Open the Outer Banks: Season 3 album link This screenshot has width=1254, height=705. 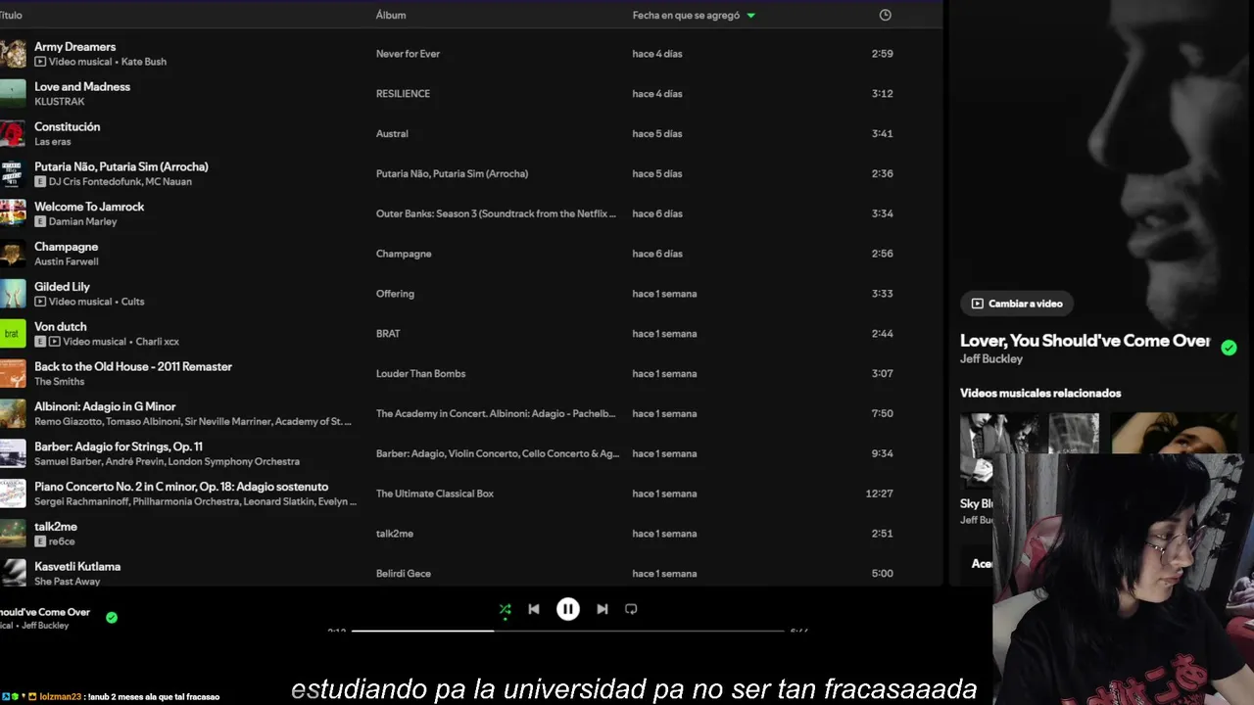pyautogui.click(x=496, y=213)
